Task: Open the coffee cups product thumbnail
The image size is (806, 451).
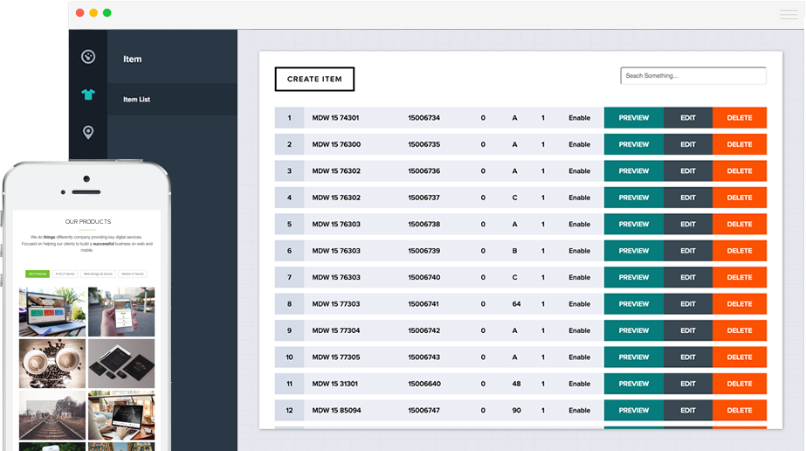Action: [52, 363]
